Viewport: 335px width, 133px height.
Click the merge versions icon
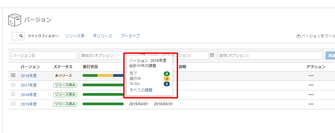(299, 36)
